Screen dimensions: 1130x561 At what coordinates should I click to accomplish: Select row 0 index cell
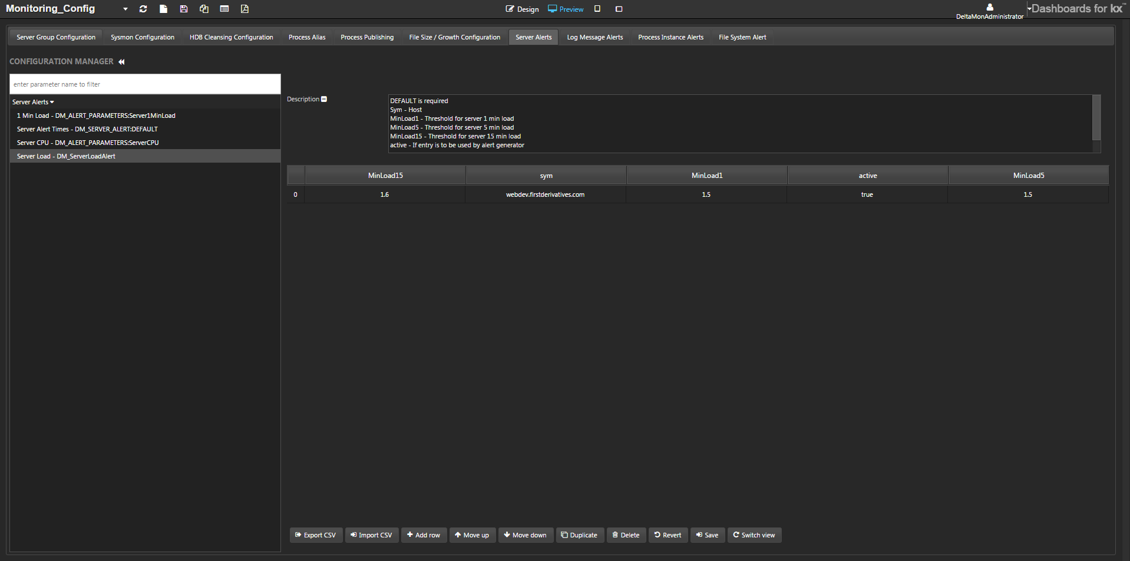pos(296,194)
